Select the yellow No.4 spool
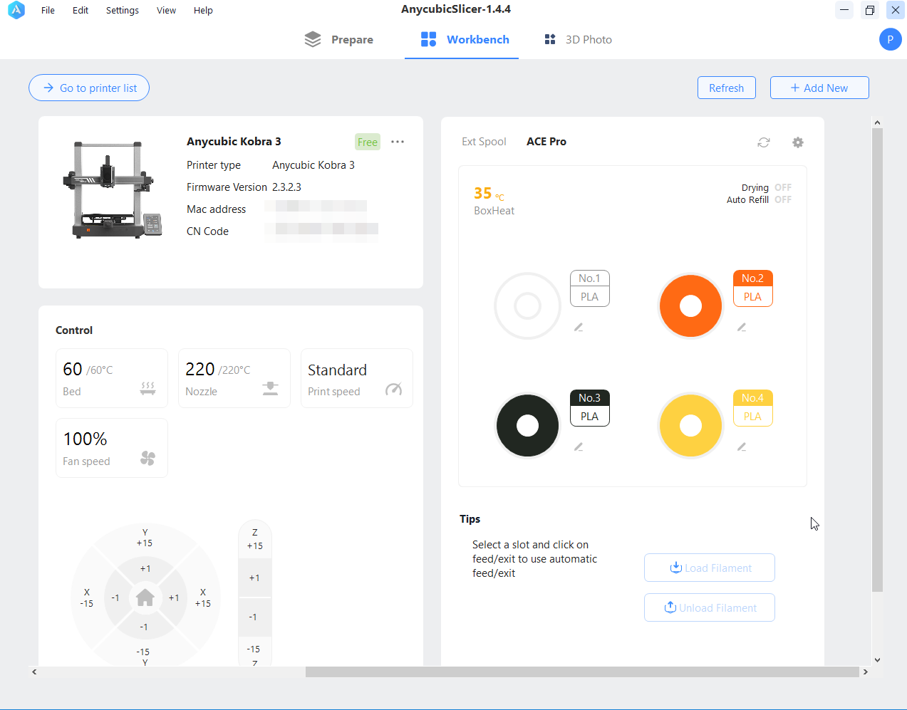 point(691,425)
